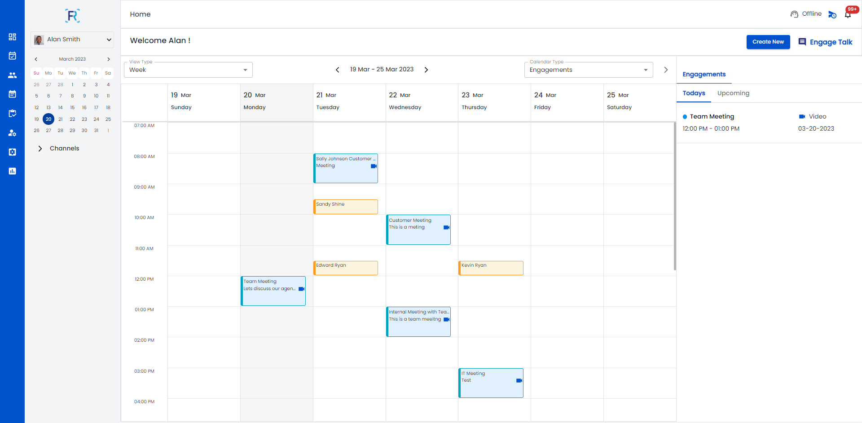Open the Dashboard icon in the sidebar
This screenshot has height=423, width=862.
coord(12,37)
